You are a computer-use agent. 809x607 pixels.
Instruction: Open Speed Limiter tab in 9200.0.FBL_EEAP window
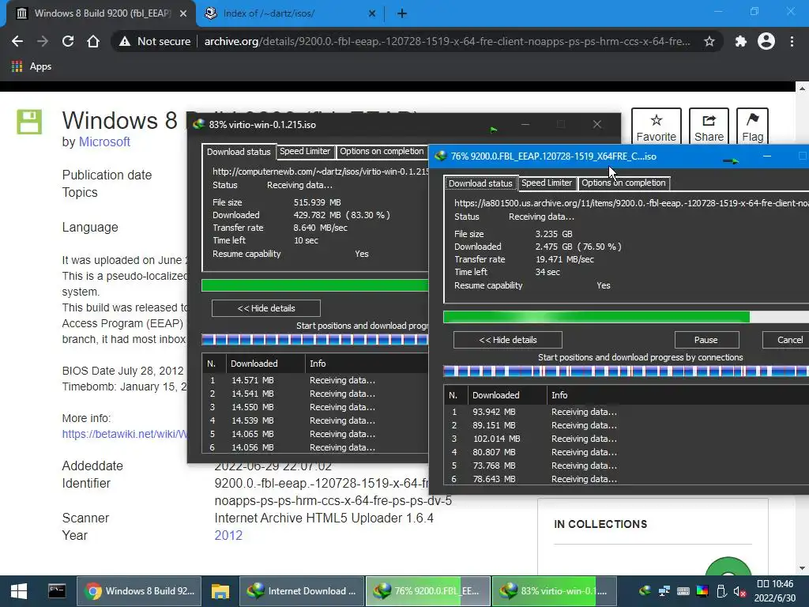tap(547, 183)
